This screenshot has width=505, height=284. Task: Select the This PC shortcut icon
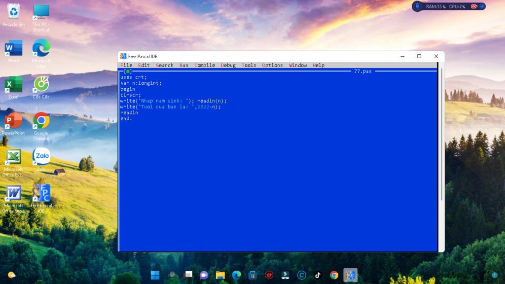[41, 18]
